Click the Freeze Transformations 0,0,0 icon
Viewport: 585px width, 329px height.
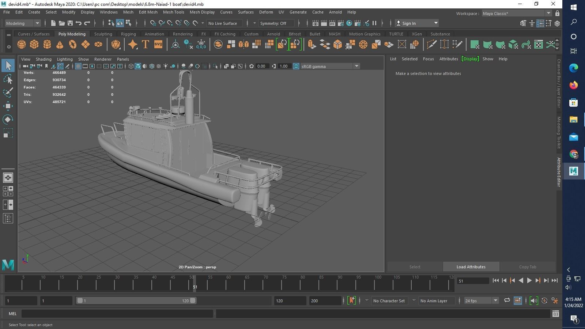coord(201,45)
